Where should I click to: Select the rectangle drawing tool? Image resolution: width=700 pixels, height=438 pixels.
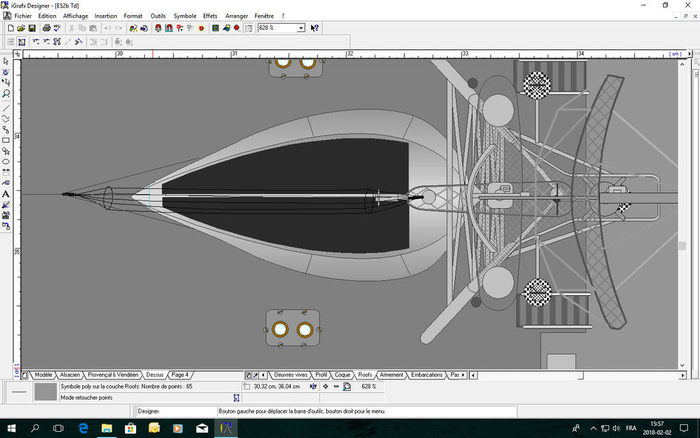pos(5,140)
